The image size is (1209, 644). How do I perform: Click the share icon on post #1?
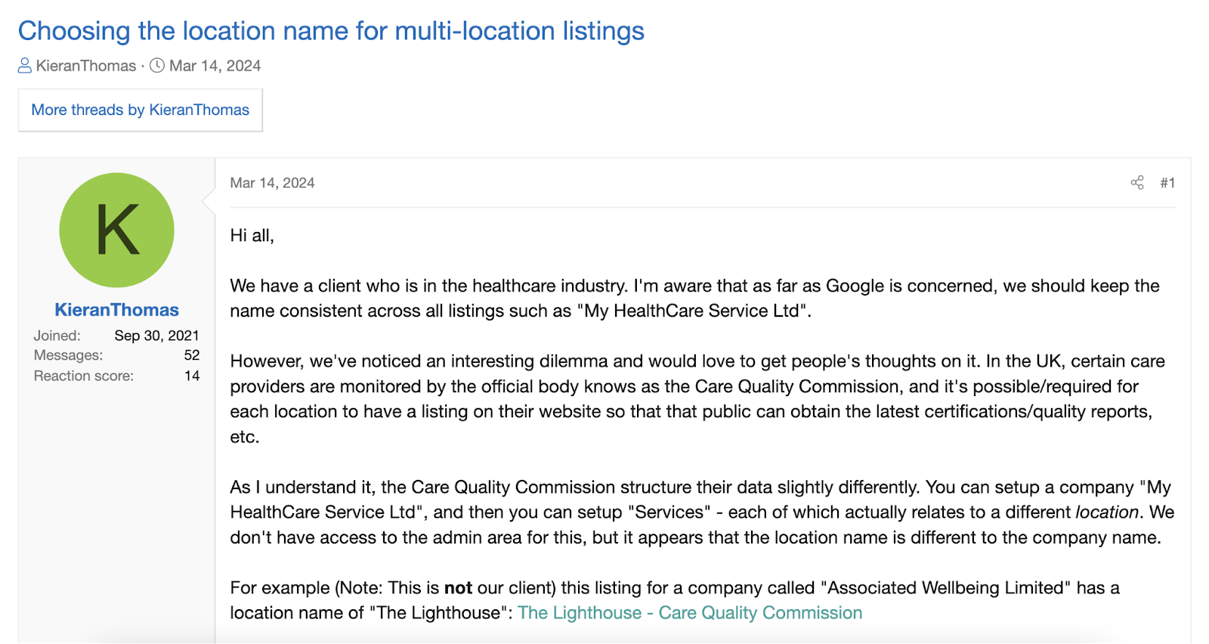[x=1137, y=182]
